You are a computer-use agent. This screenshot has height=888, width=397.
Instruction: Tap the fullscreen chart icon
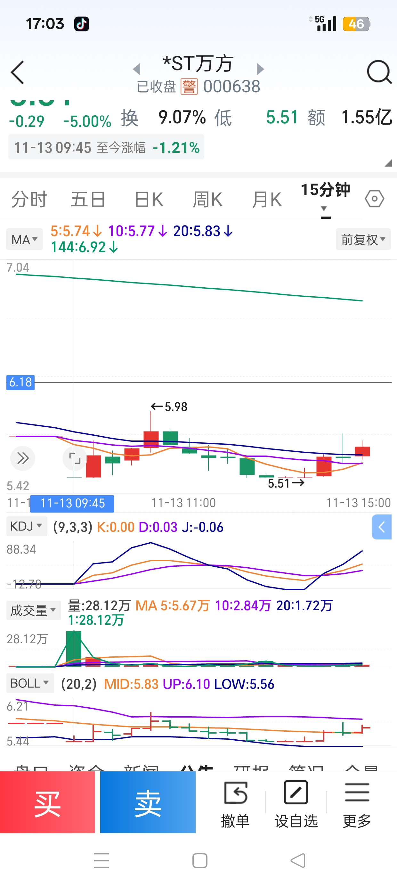75,458
